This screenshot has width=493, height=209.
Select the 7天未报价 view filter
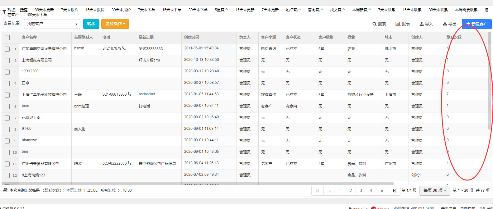(69, 10)
